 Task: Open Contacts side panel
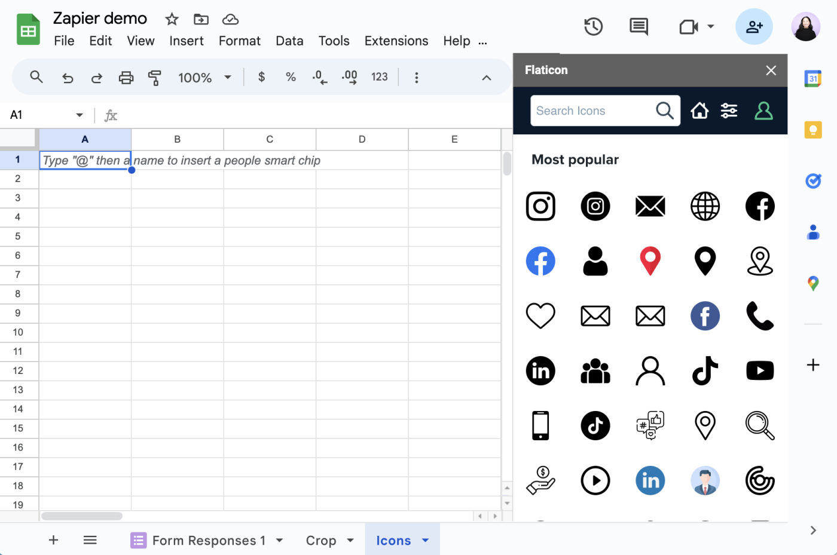813,232
